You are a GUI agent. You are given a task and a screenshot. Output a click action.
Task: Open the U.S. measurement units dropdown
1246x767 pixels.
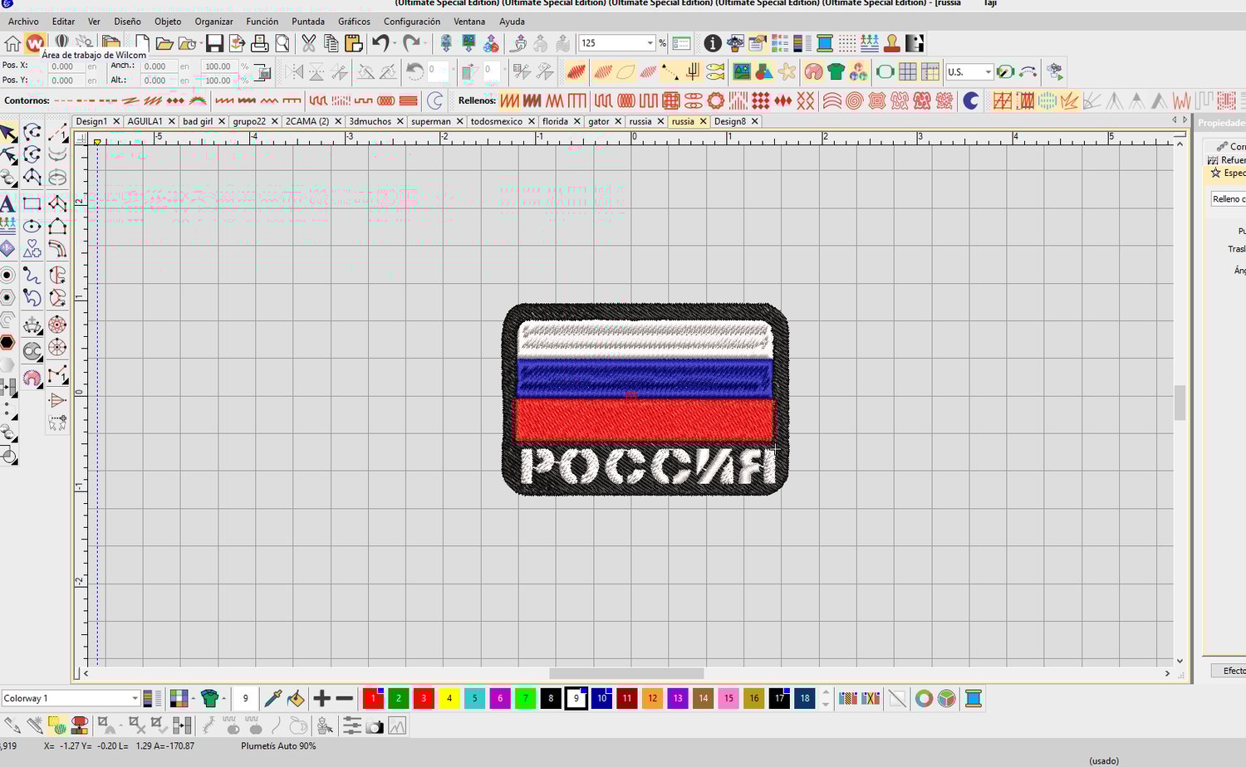coord(988,72)
